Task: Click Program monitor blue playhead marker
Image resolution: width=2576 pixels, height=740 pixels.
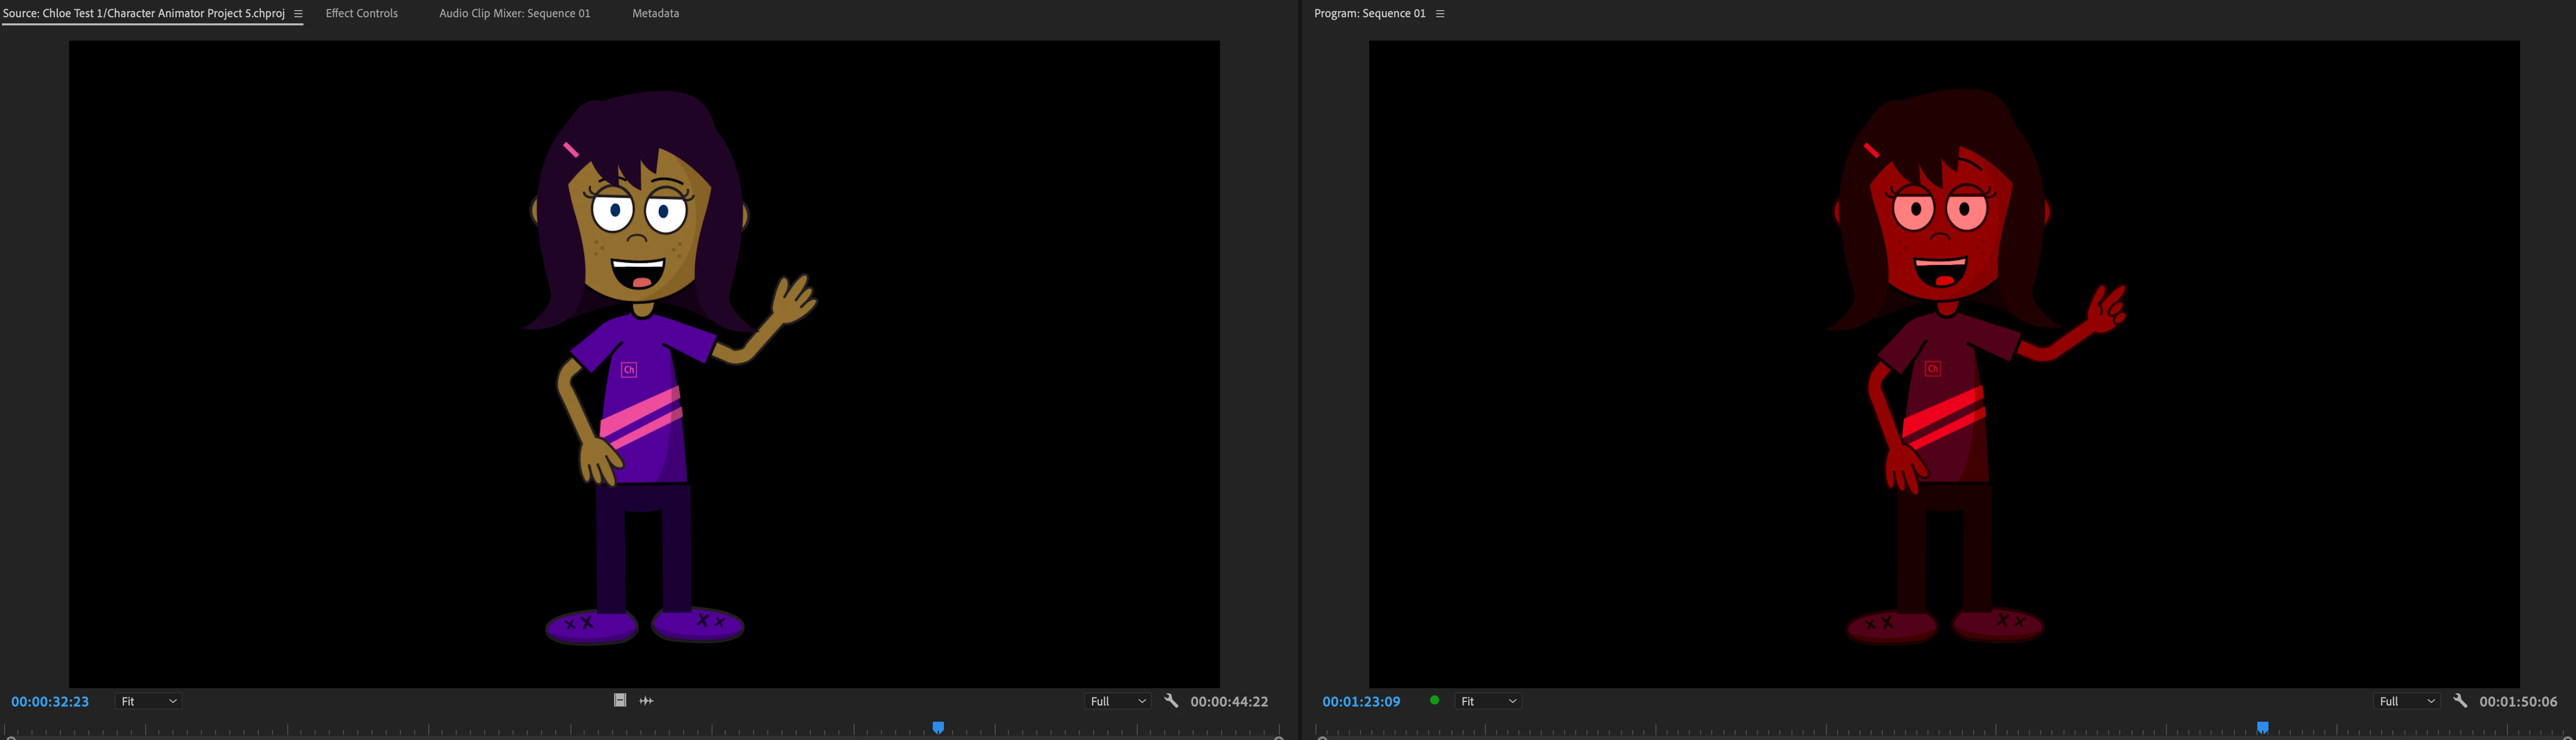Action: tap(2262, 728)
